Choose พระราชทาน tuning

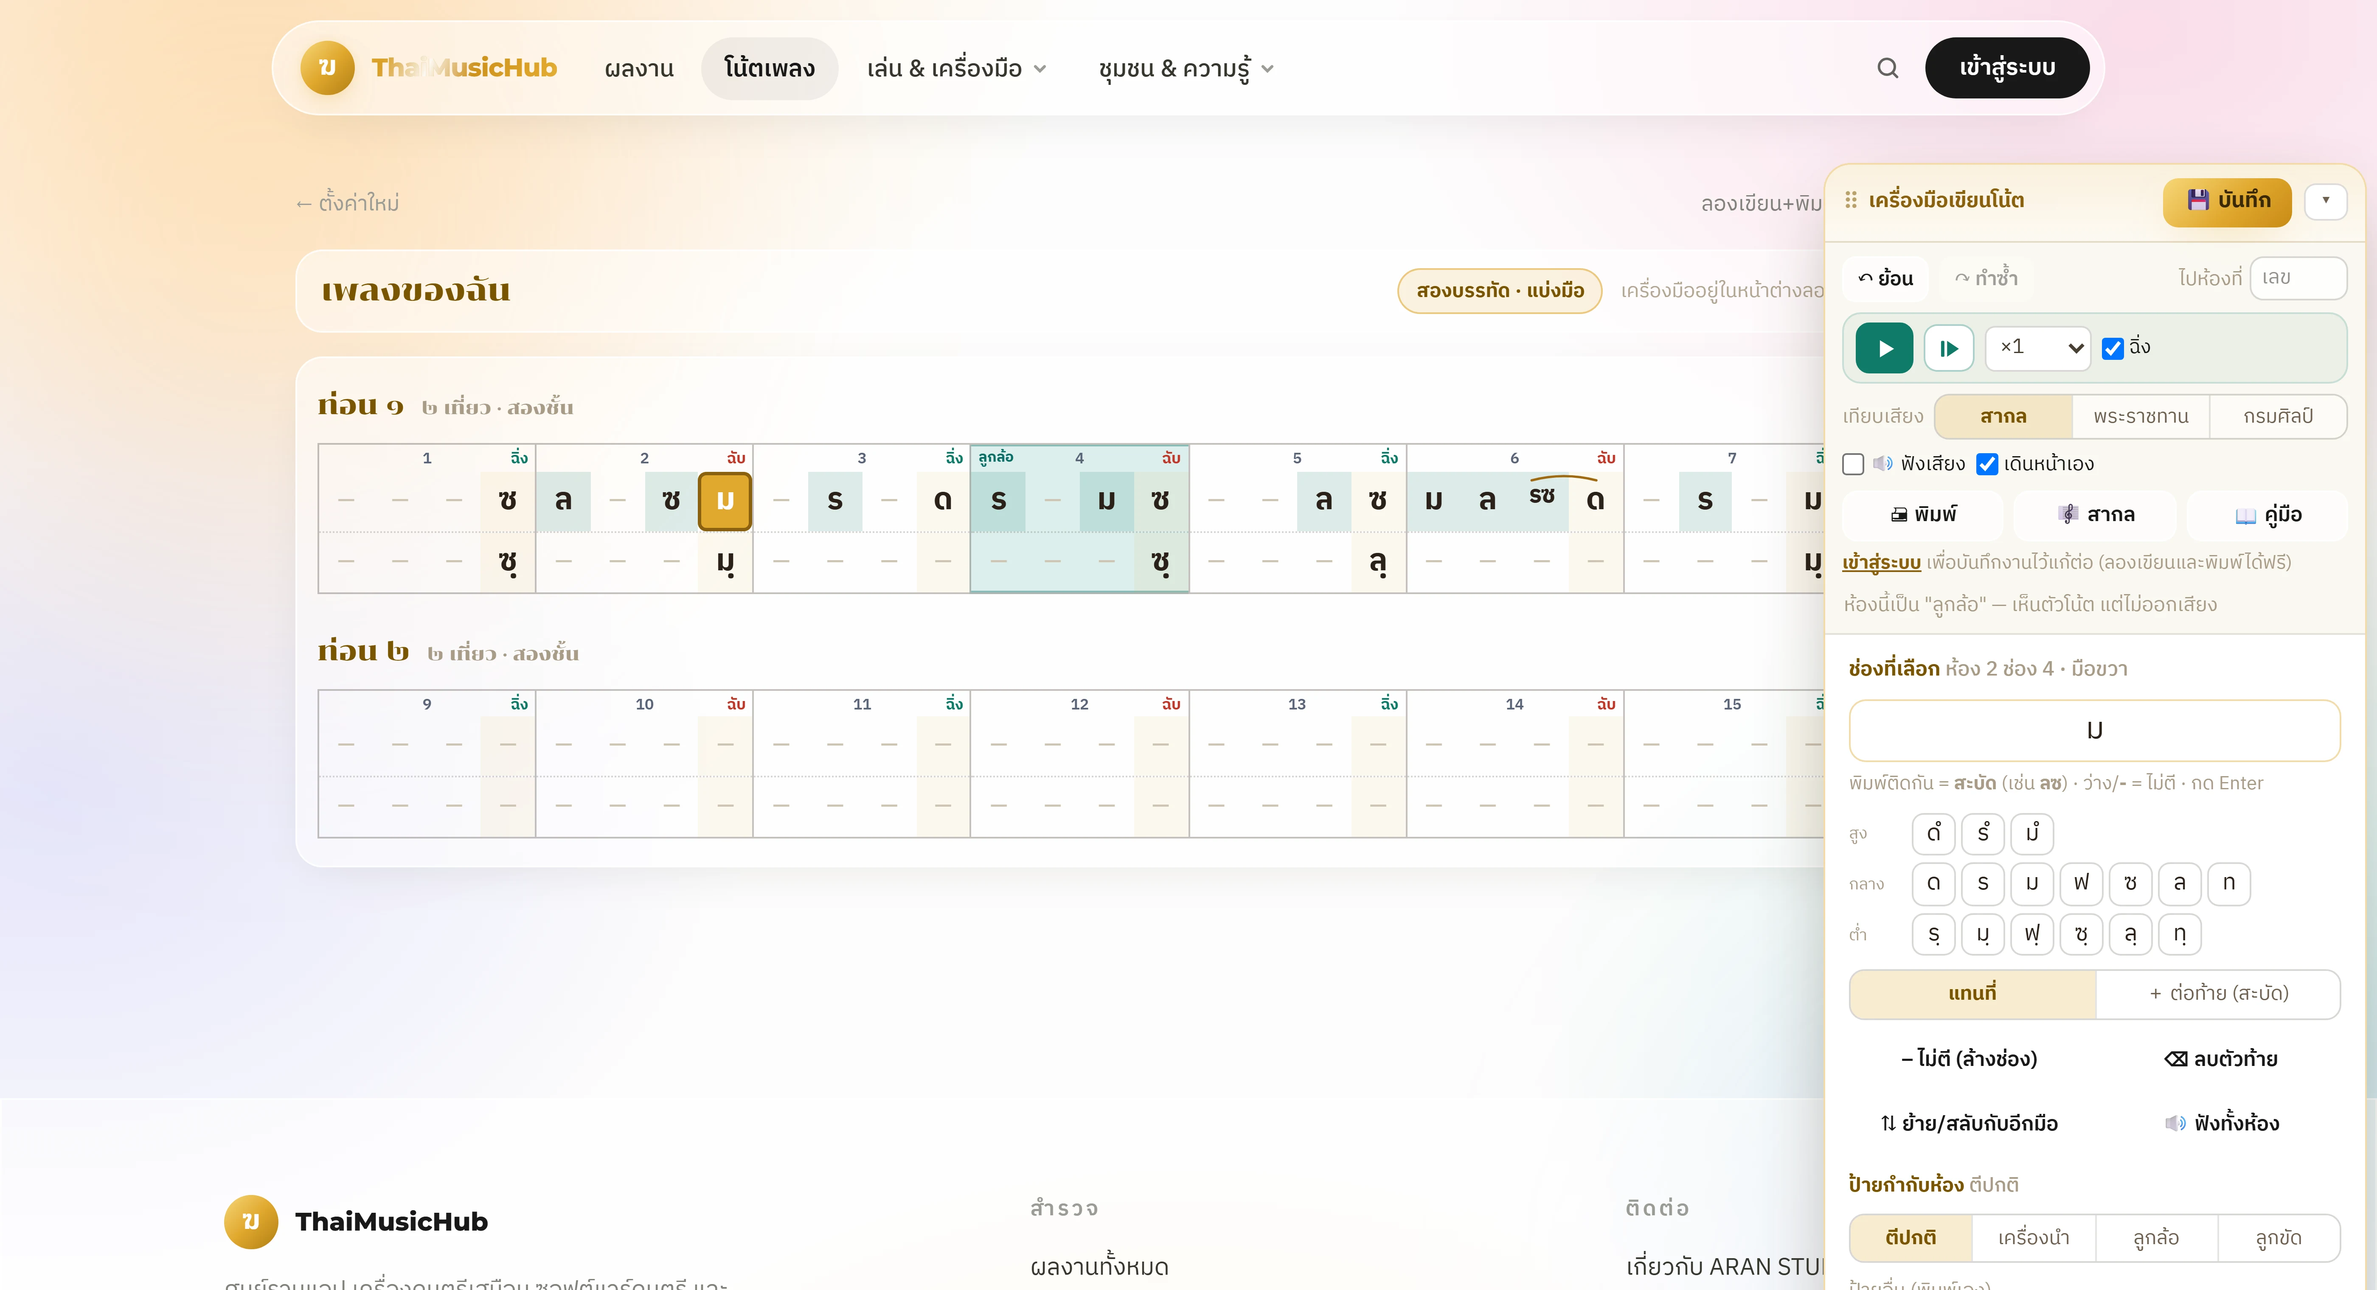point(2141,416)
